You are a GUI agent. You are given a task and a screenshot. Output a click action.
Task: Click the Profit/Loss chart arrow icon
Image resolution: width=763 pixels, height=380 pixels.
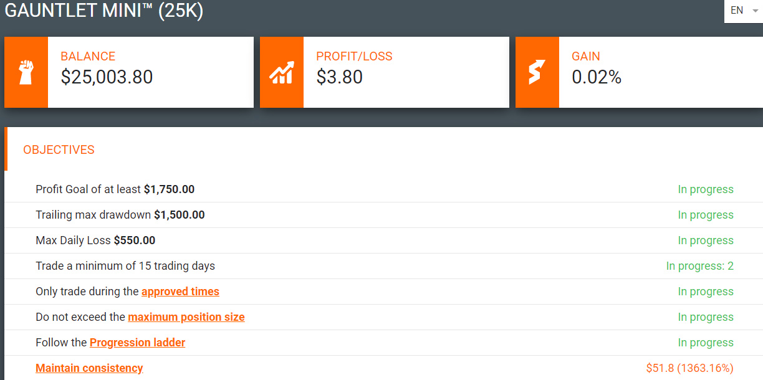pos(282,72)
